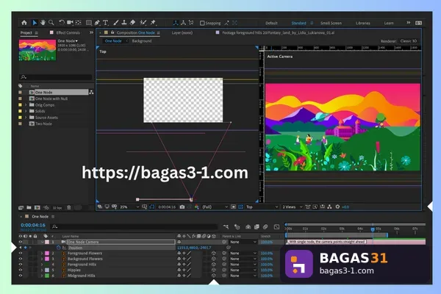441x294 pixels.
Task: Select the Roto Brush tool
Action: [x=143, y=23]
